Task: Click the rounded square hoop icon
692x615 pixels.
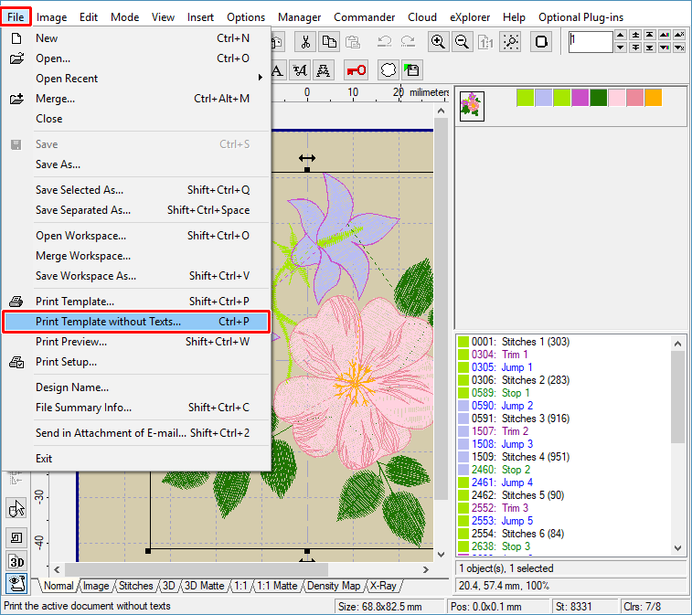Action: coord(541,42)
